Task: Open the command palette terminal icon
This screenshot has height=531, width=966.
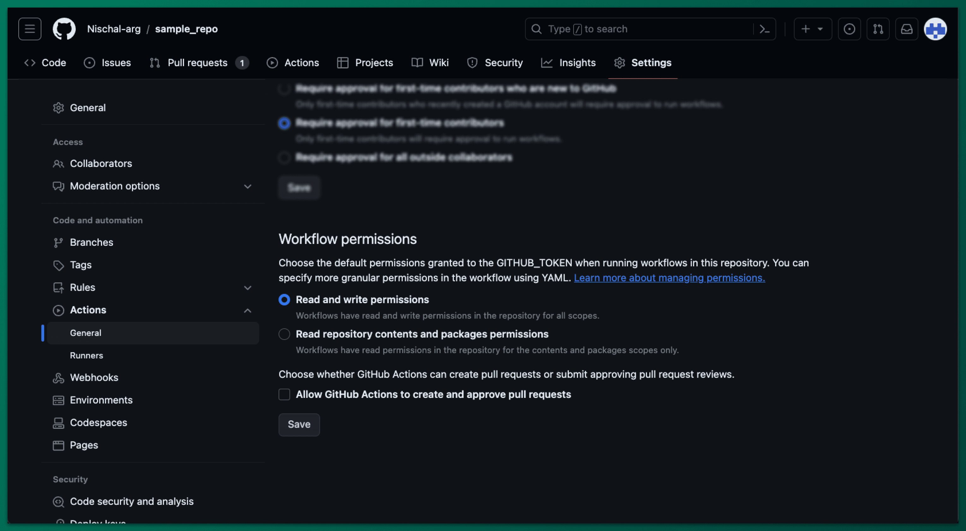Action: [x=764, y=29]
